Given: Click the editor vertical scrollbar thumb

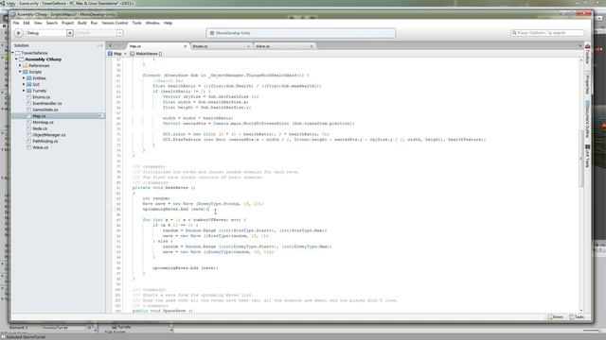Looking at the screenshot, I should [x=580, y=159].
